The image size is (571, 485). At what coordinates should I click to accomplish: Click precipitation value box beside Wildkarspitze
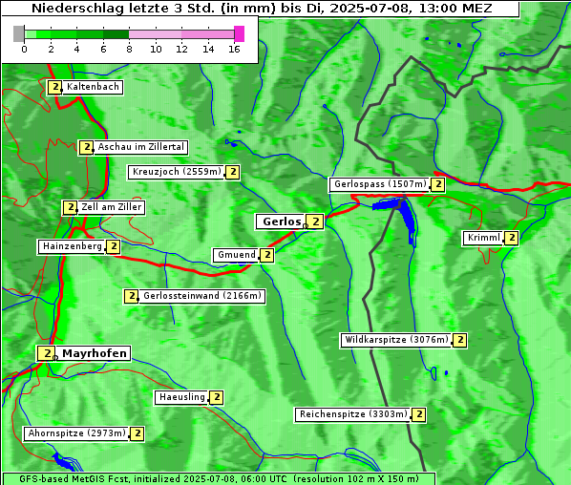(x=460, y=340)
